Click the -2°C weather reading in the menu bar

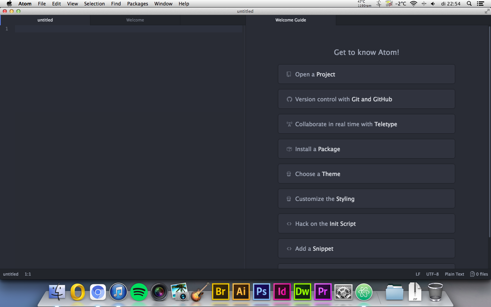point(401,4)
